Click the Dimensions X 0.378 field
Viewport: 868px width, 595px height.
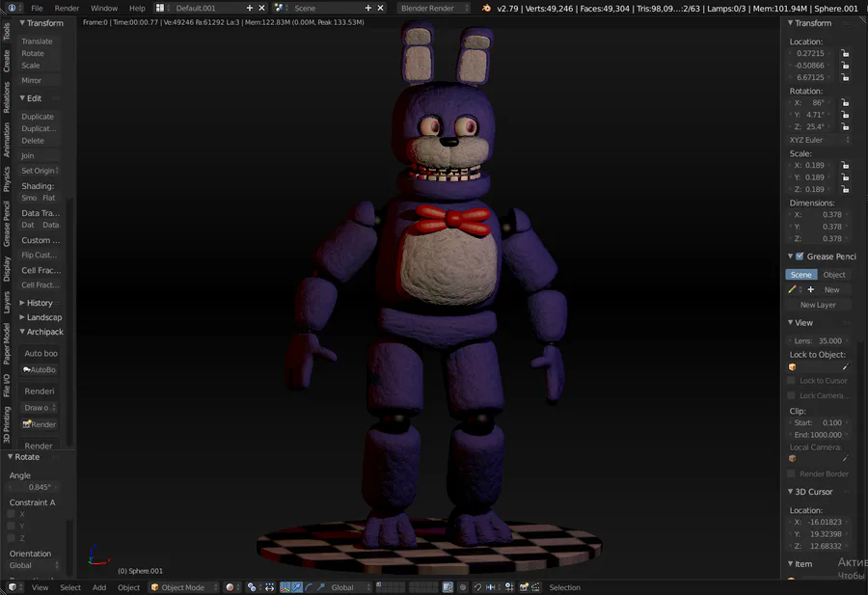click(x=818, y=215)
